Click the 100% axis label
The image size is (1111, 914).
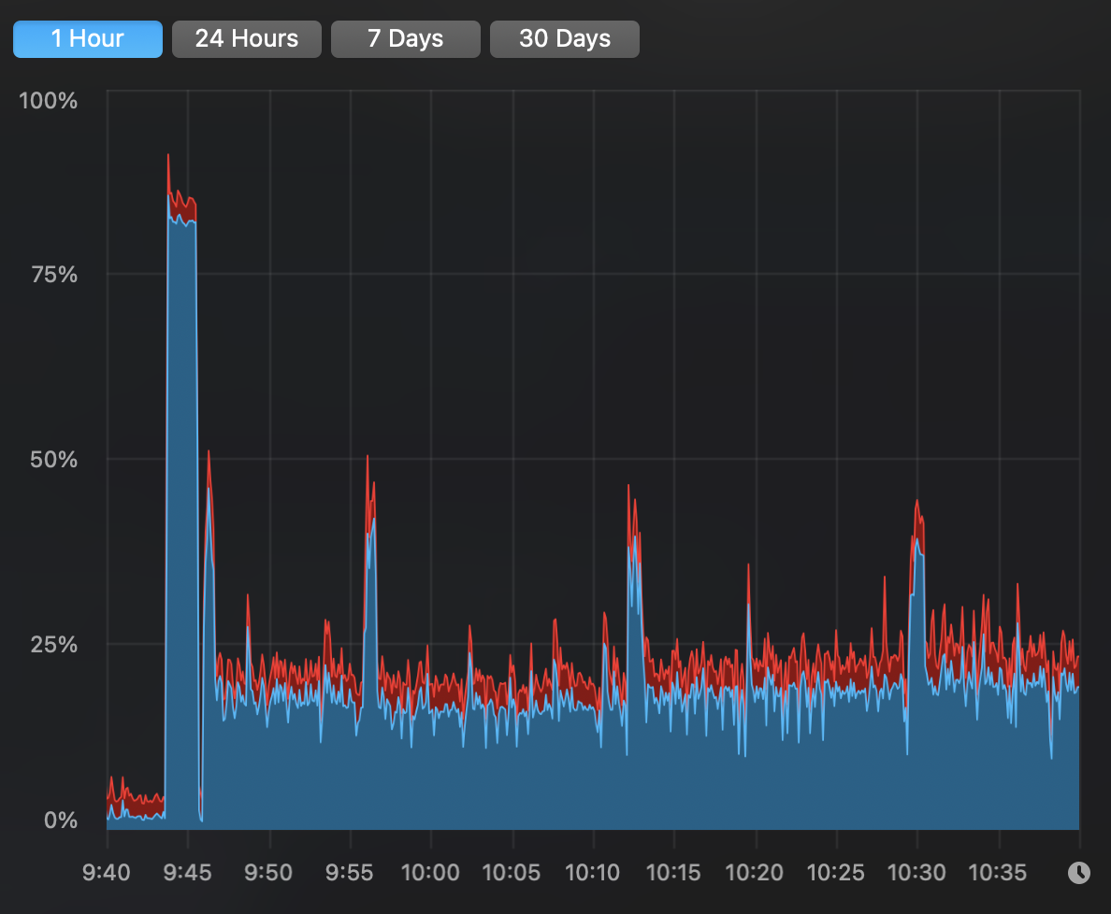[x=49, y=101]
